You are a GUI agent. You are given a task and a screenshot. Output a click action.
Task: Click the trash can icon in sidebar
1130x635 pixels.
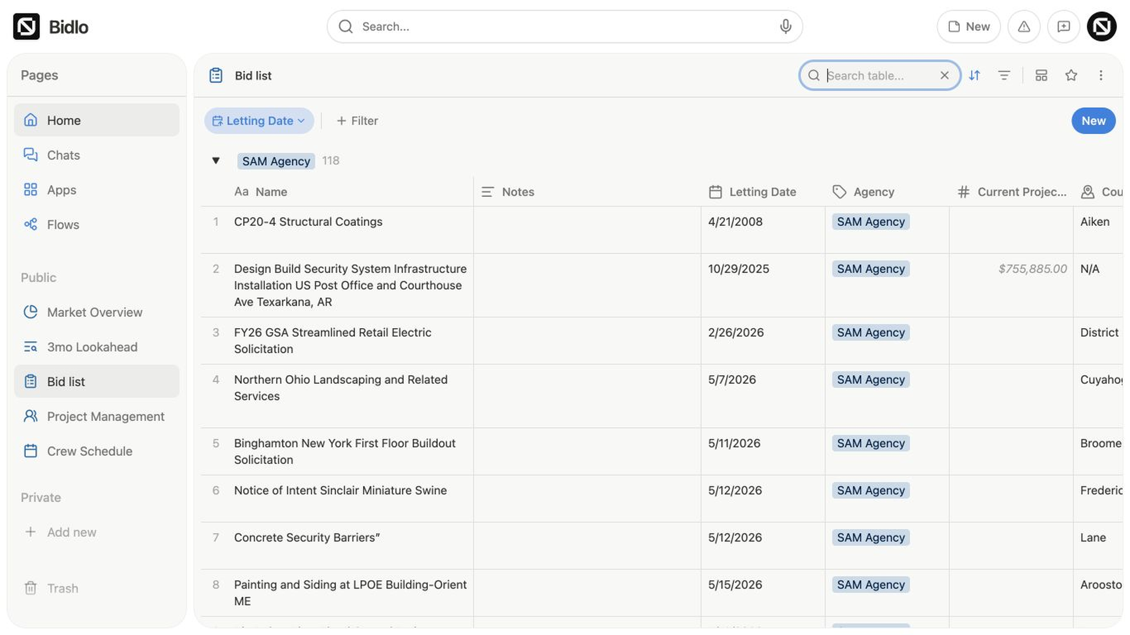(31, 588)
